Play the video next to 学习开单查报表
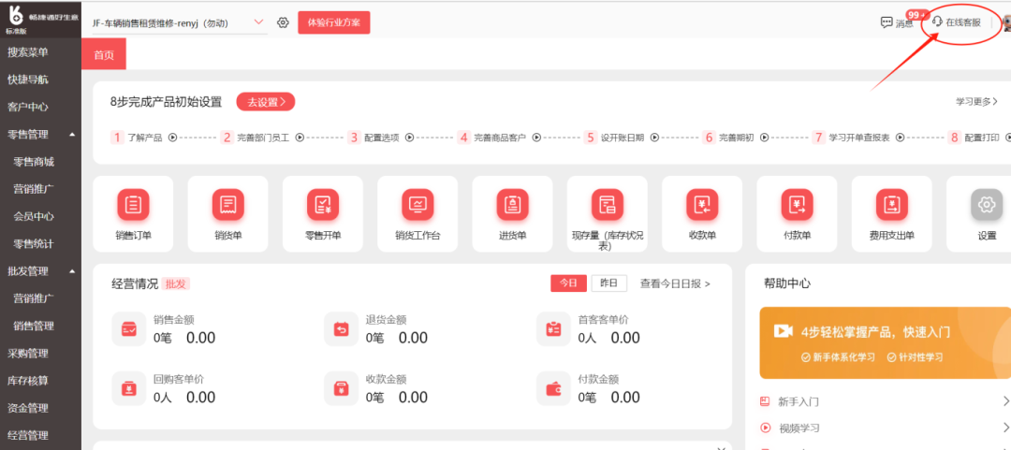 [901, 138]
